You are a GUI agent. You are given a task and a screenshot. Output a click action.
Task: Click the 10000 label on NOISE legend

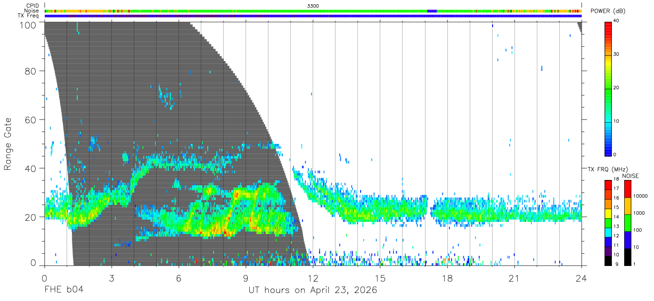click(640, 196)
